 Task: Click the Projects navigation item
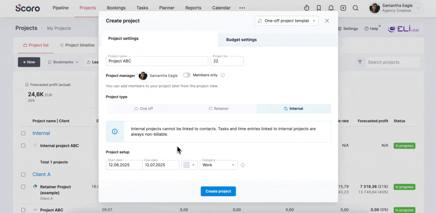tap(88, 8)
